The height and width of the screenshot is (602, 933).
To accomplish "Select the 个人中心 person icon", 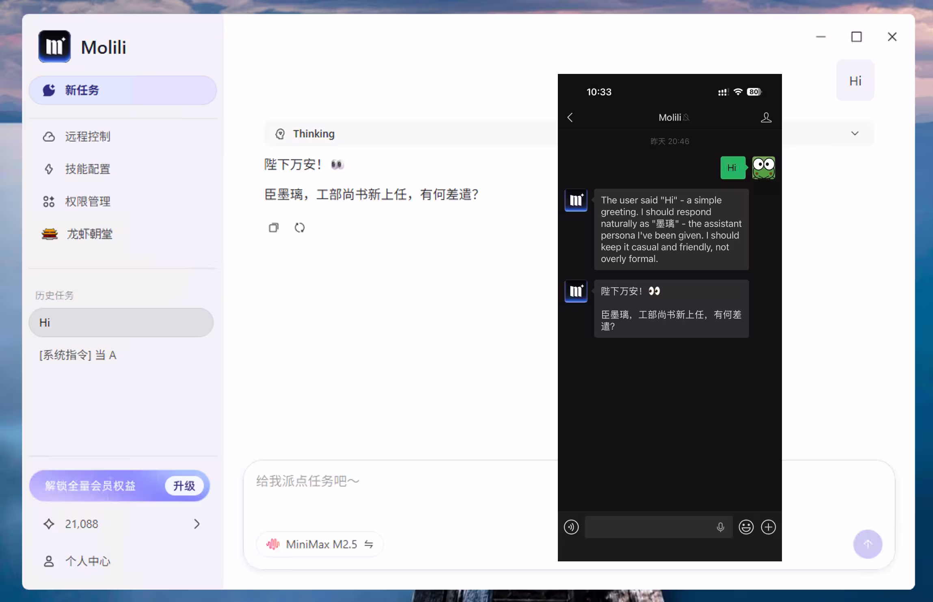I will (x=49, y=561).
